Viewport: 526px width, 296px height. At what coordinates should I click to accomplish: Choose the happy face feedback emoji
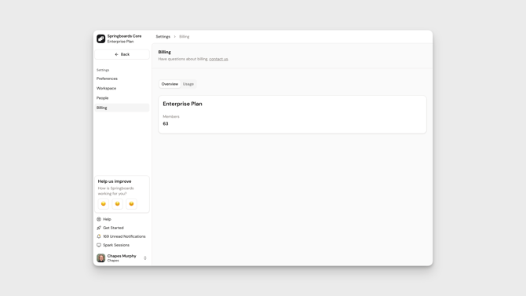(132, 203)
